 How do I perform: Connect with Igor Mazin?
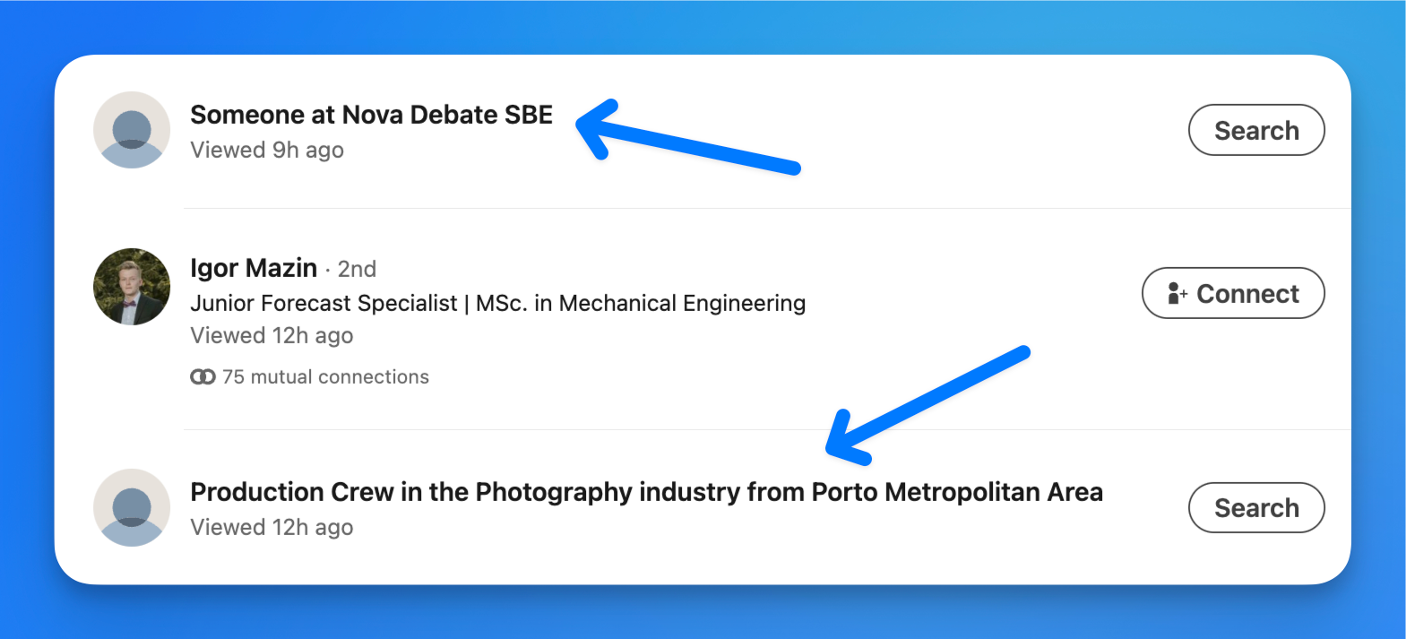coord(1233,293)
